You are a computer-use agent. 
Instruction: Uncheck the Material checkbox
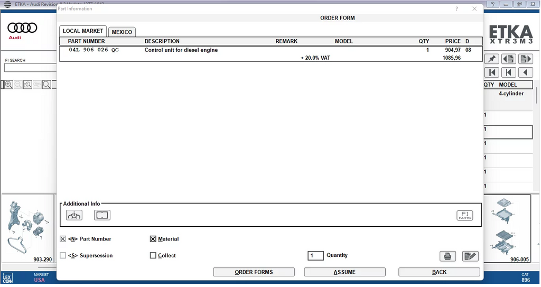click(x=153, y=239)
